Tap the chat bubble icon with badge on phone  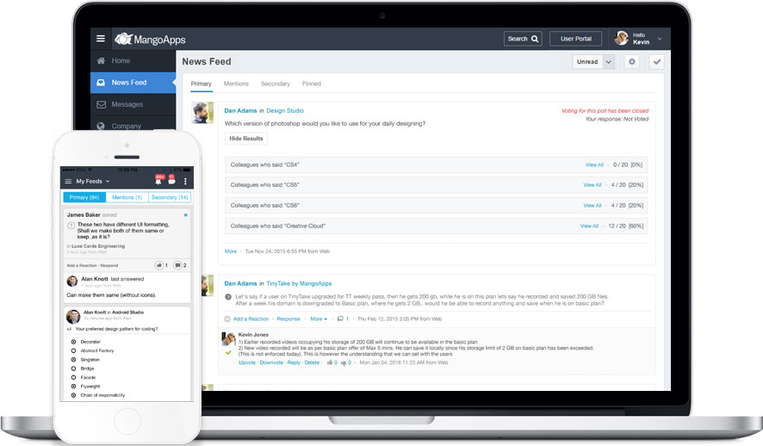point(171,181)
